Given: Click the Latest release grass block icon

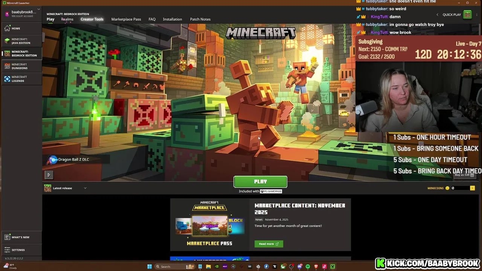Looking at the screenshot, I should point(47,188).
